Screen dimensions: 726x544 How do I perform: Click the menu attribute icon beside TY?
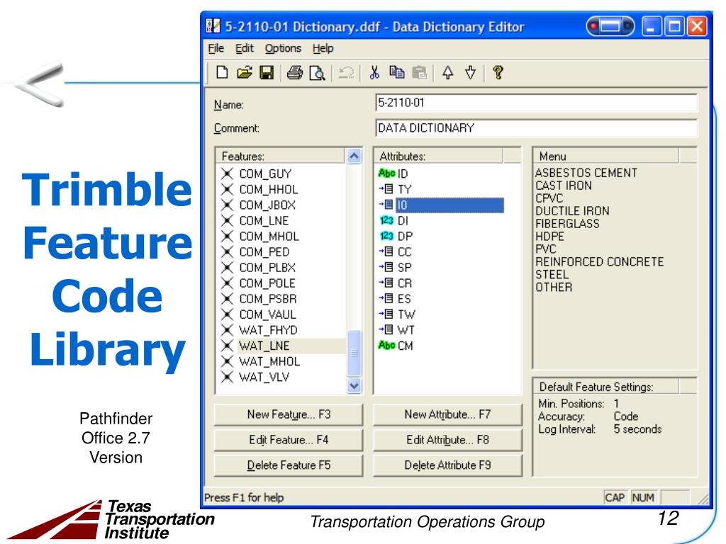coord(386,188)
